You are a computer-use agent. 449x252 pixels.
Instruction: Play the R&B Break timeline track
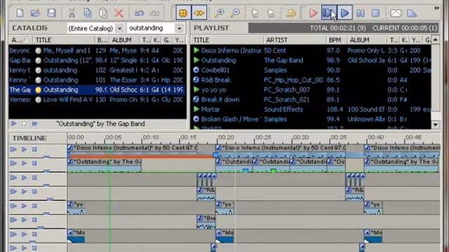click(24, 192)
